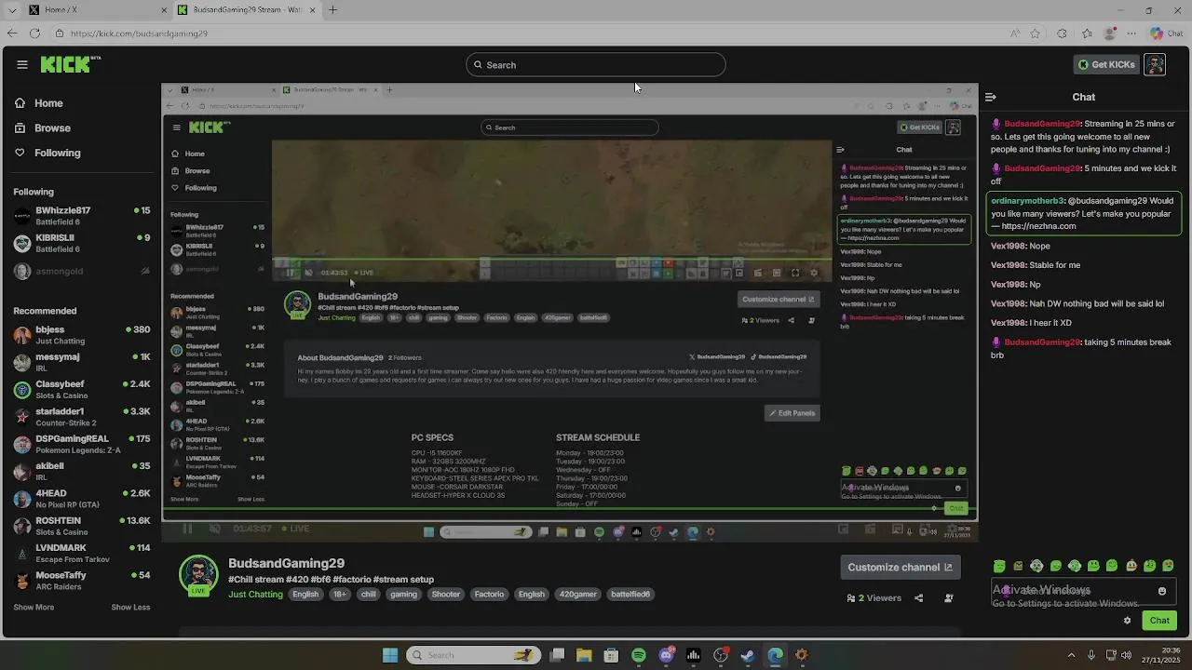This screenshot has height=670, width=1192.
Task: Go back in the browser
Action: pyautogui.click(x=11, y=33)
